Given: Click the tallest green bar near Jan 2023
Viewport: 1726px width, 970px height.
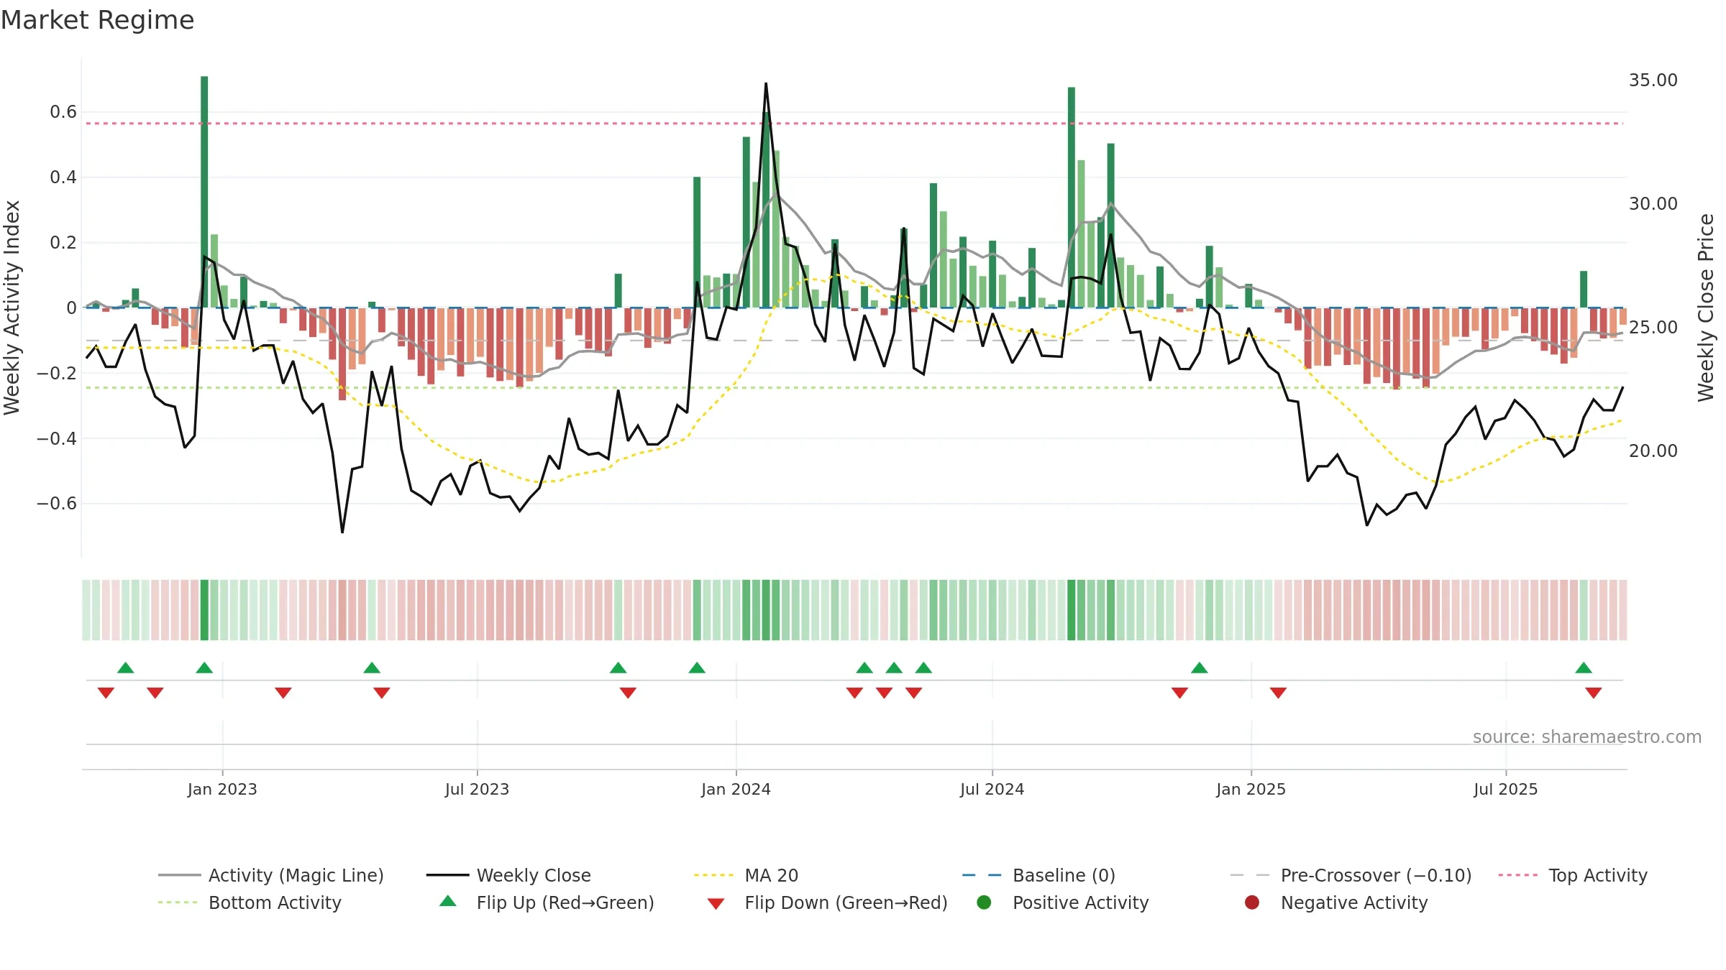Looking at the screenshot, I should click(x=204, y=192).
